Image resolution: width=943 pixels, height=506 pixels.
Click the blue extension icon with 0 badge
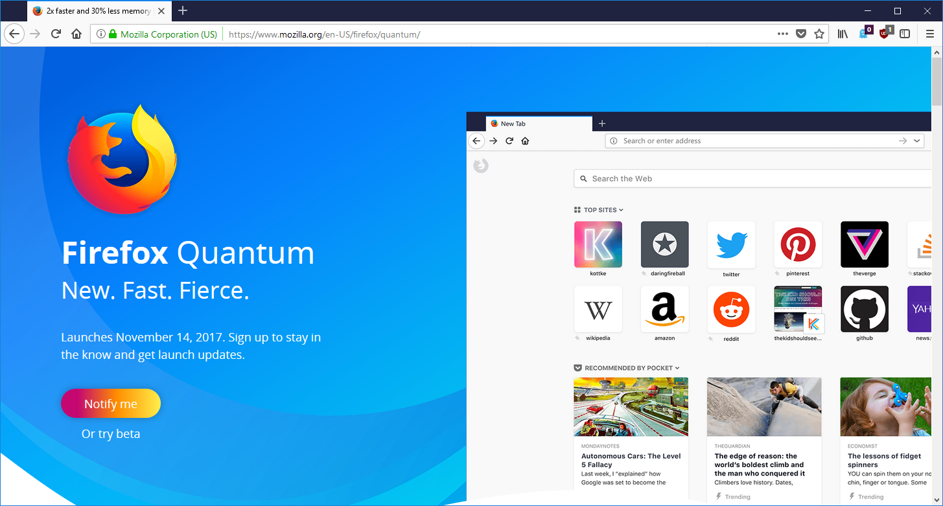(x=865, y=33)
